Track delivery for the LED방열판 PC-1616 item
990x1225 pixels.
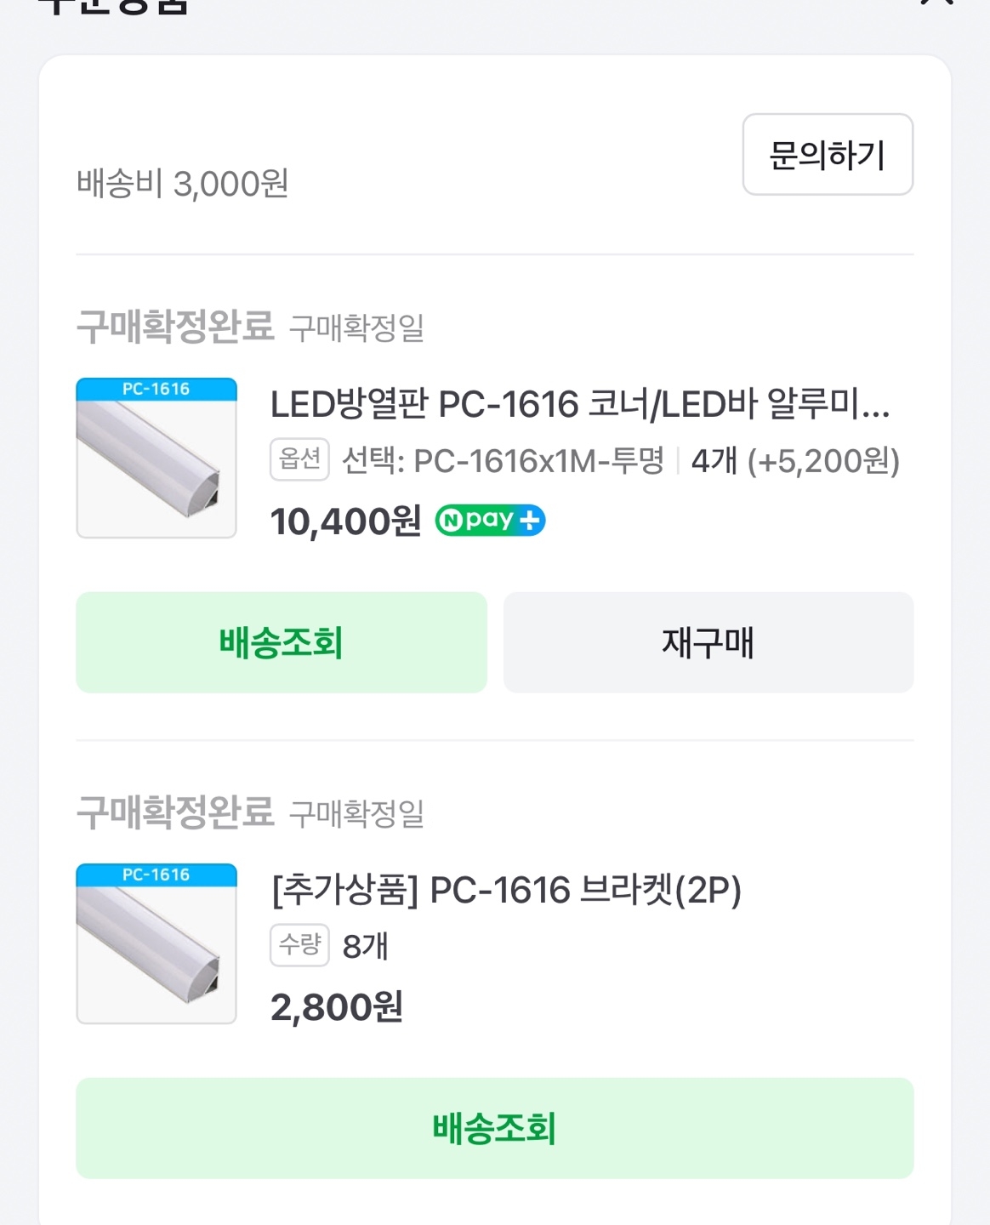click(x=281, y=642)
